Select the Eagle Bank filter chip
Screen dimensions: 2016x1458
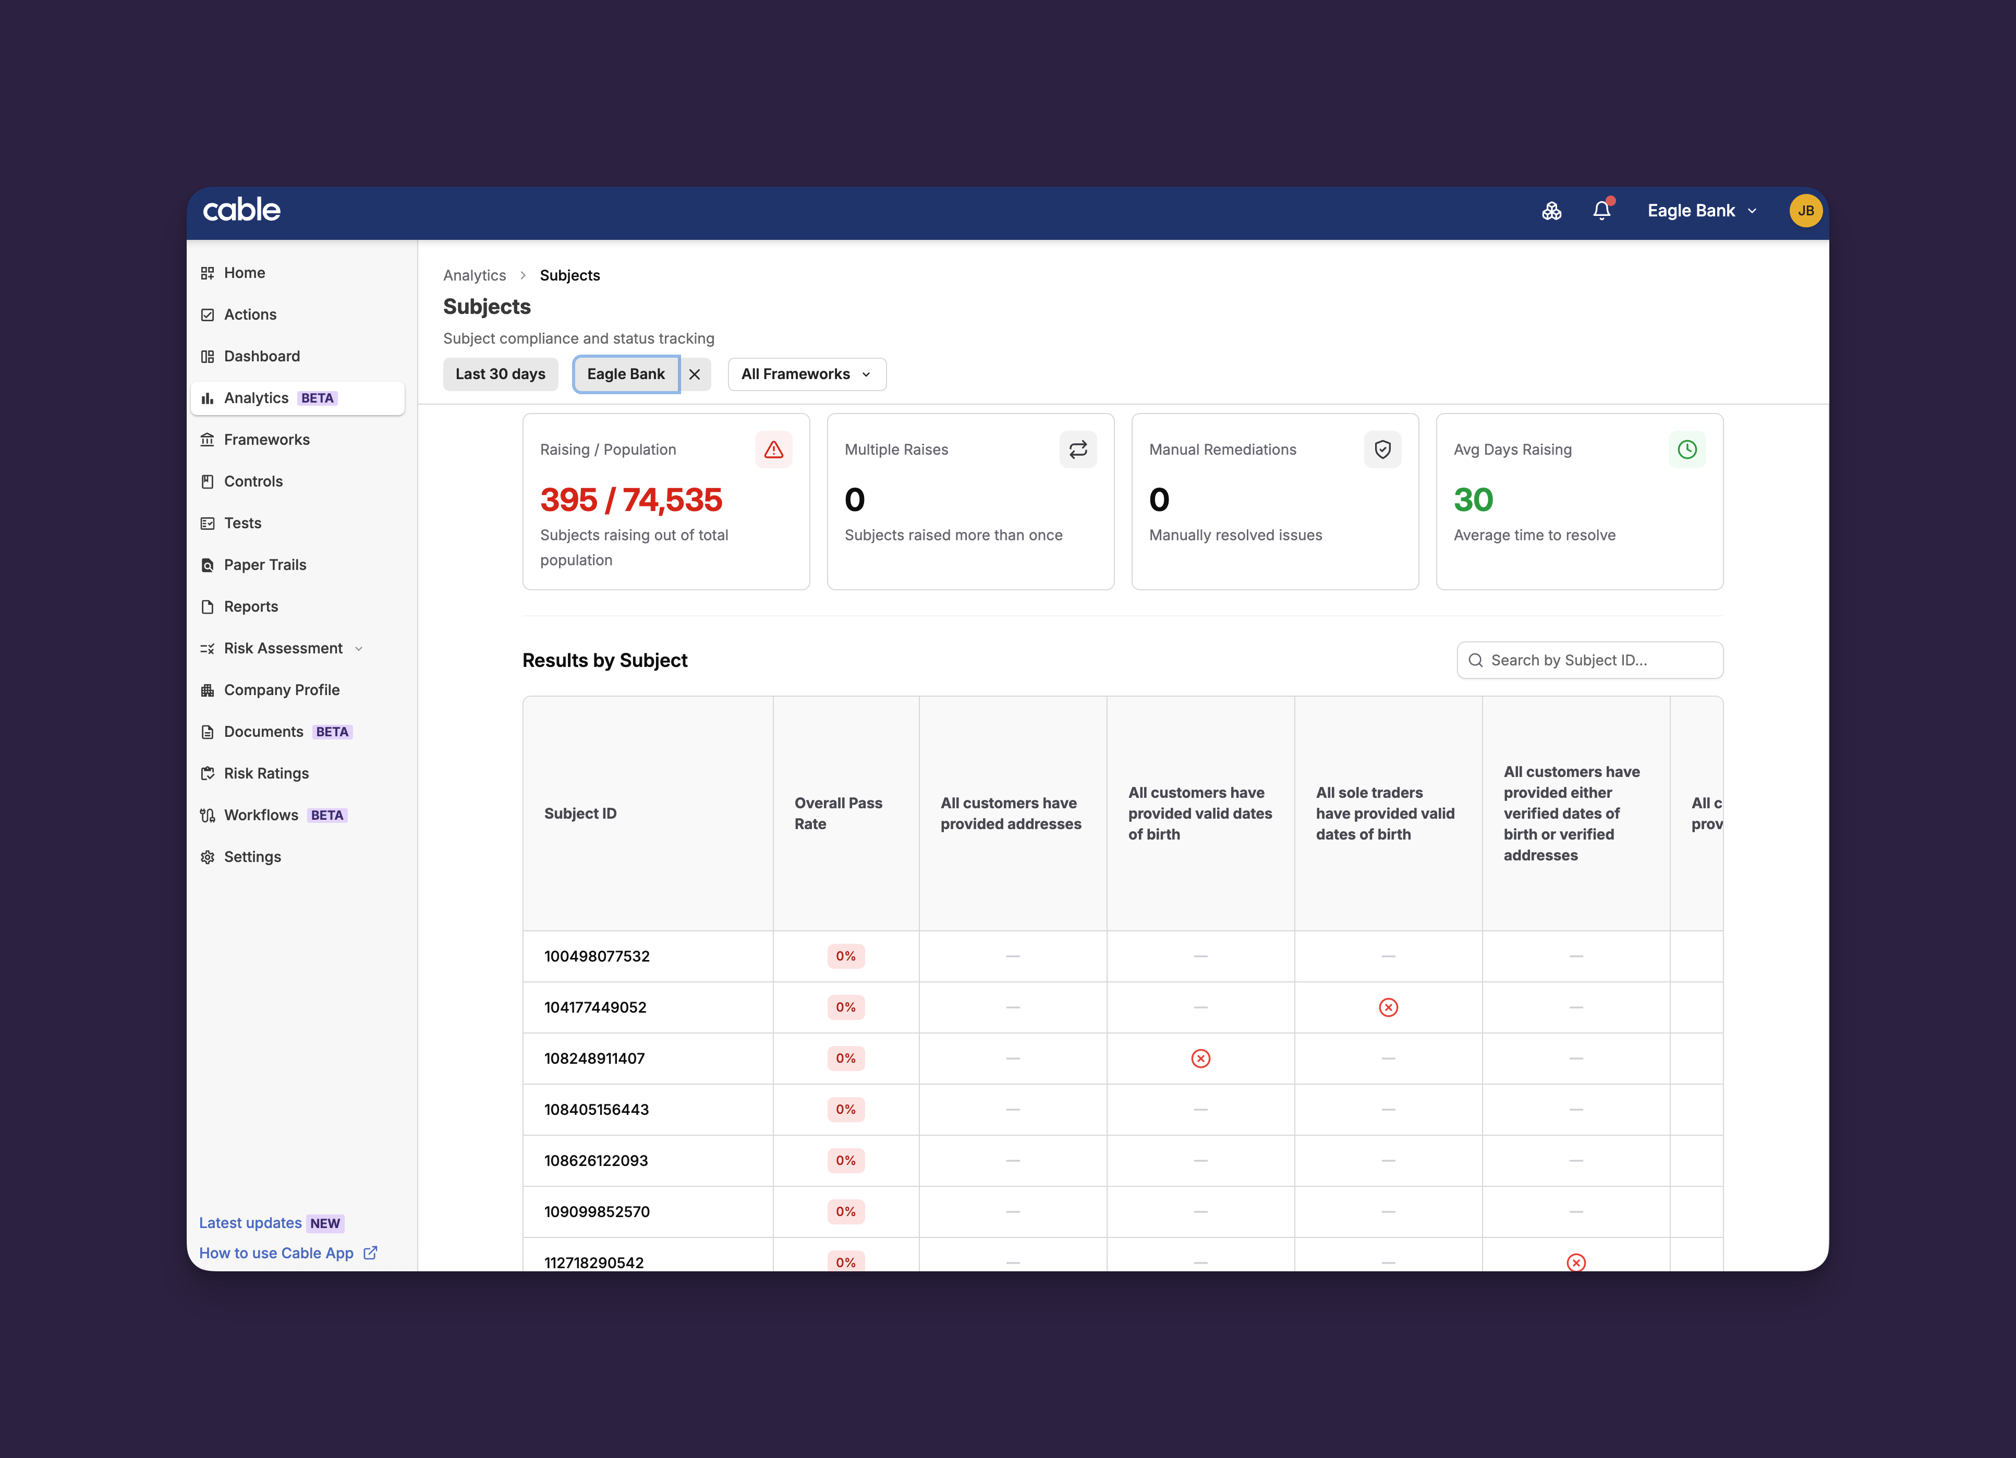(626, 374)
